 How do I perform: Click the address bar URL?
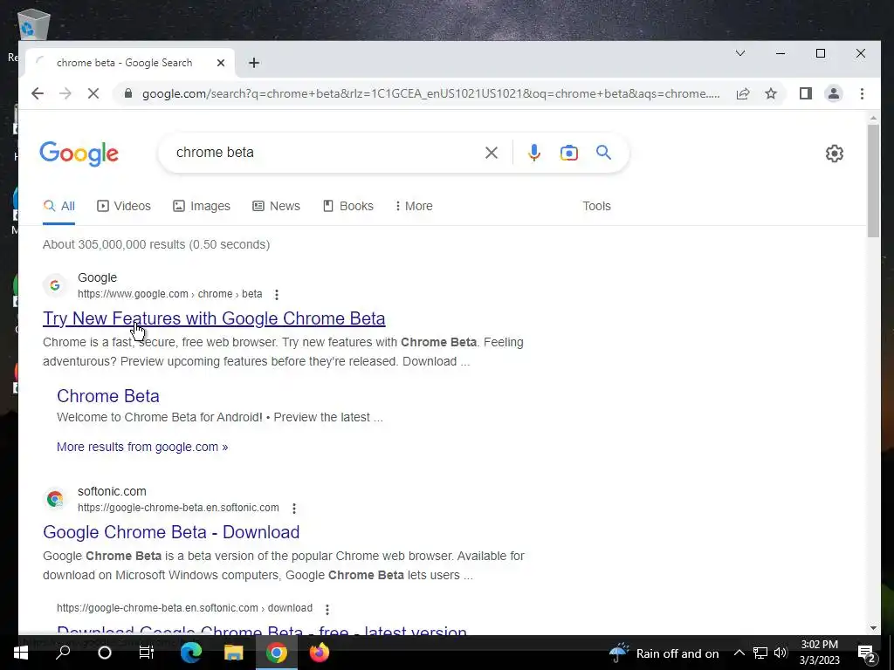430,93
